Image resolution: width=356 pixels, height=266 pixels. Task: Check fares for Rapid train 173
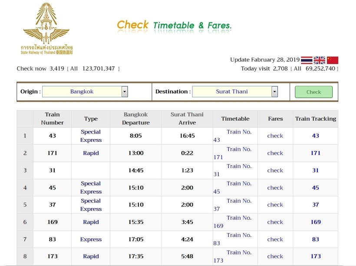point(275,256)
